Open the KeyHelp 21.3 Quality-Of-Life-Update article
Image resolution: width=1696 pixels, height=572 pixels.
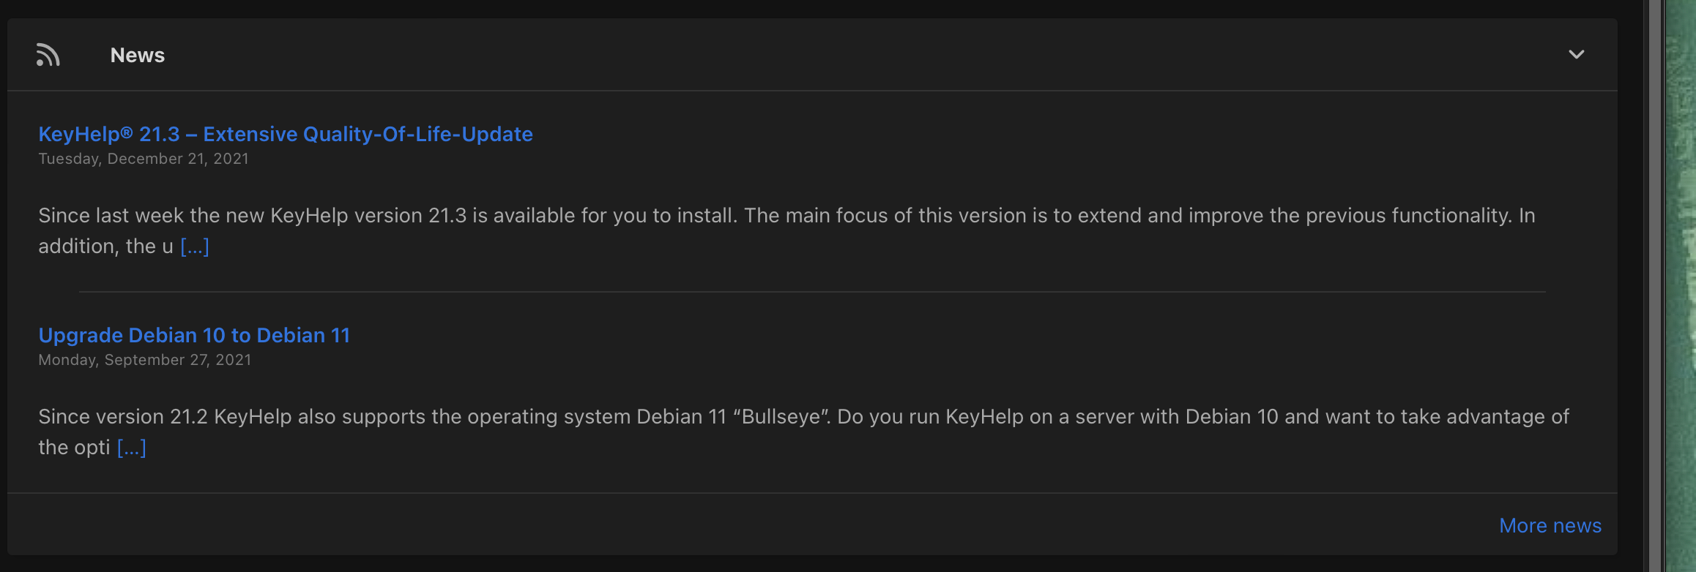coord(286,135)
